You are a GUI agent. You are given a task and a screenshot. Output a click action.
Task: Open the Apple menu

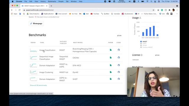click(12, 1)
